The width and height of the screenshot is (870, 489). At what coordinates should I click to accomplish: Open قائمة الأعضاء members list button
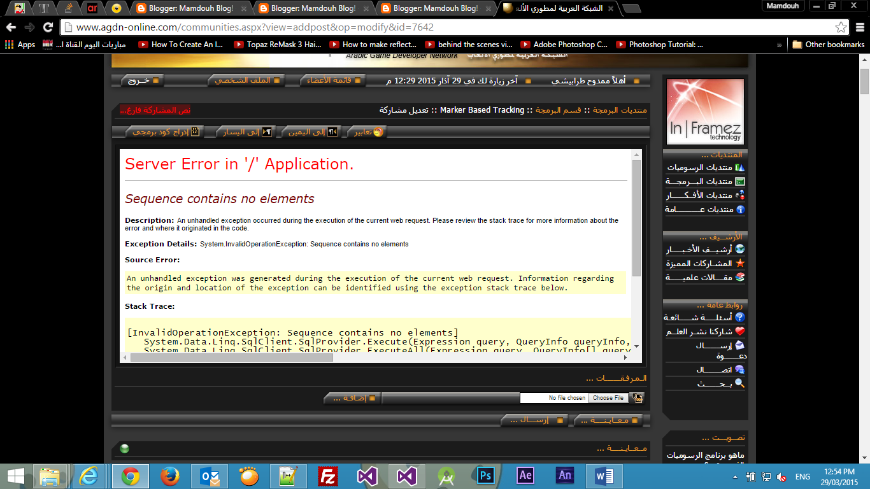pyautogui.click(x=332, y=80)
